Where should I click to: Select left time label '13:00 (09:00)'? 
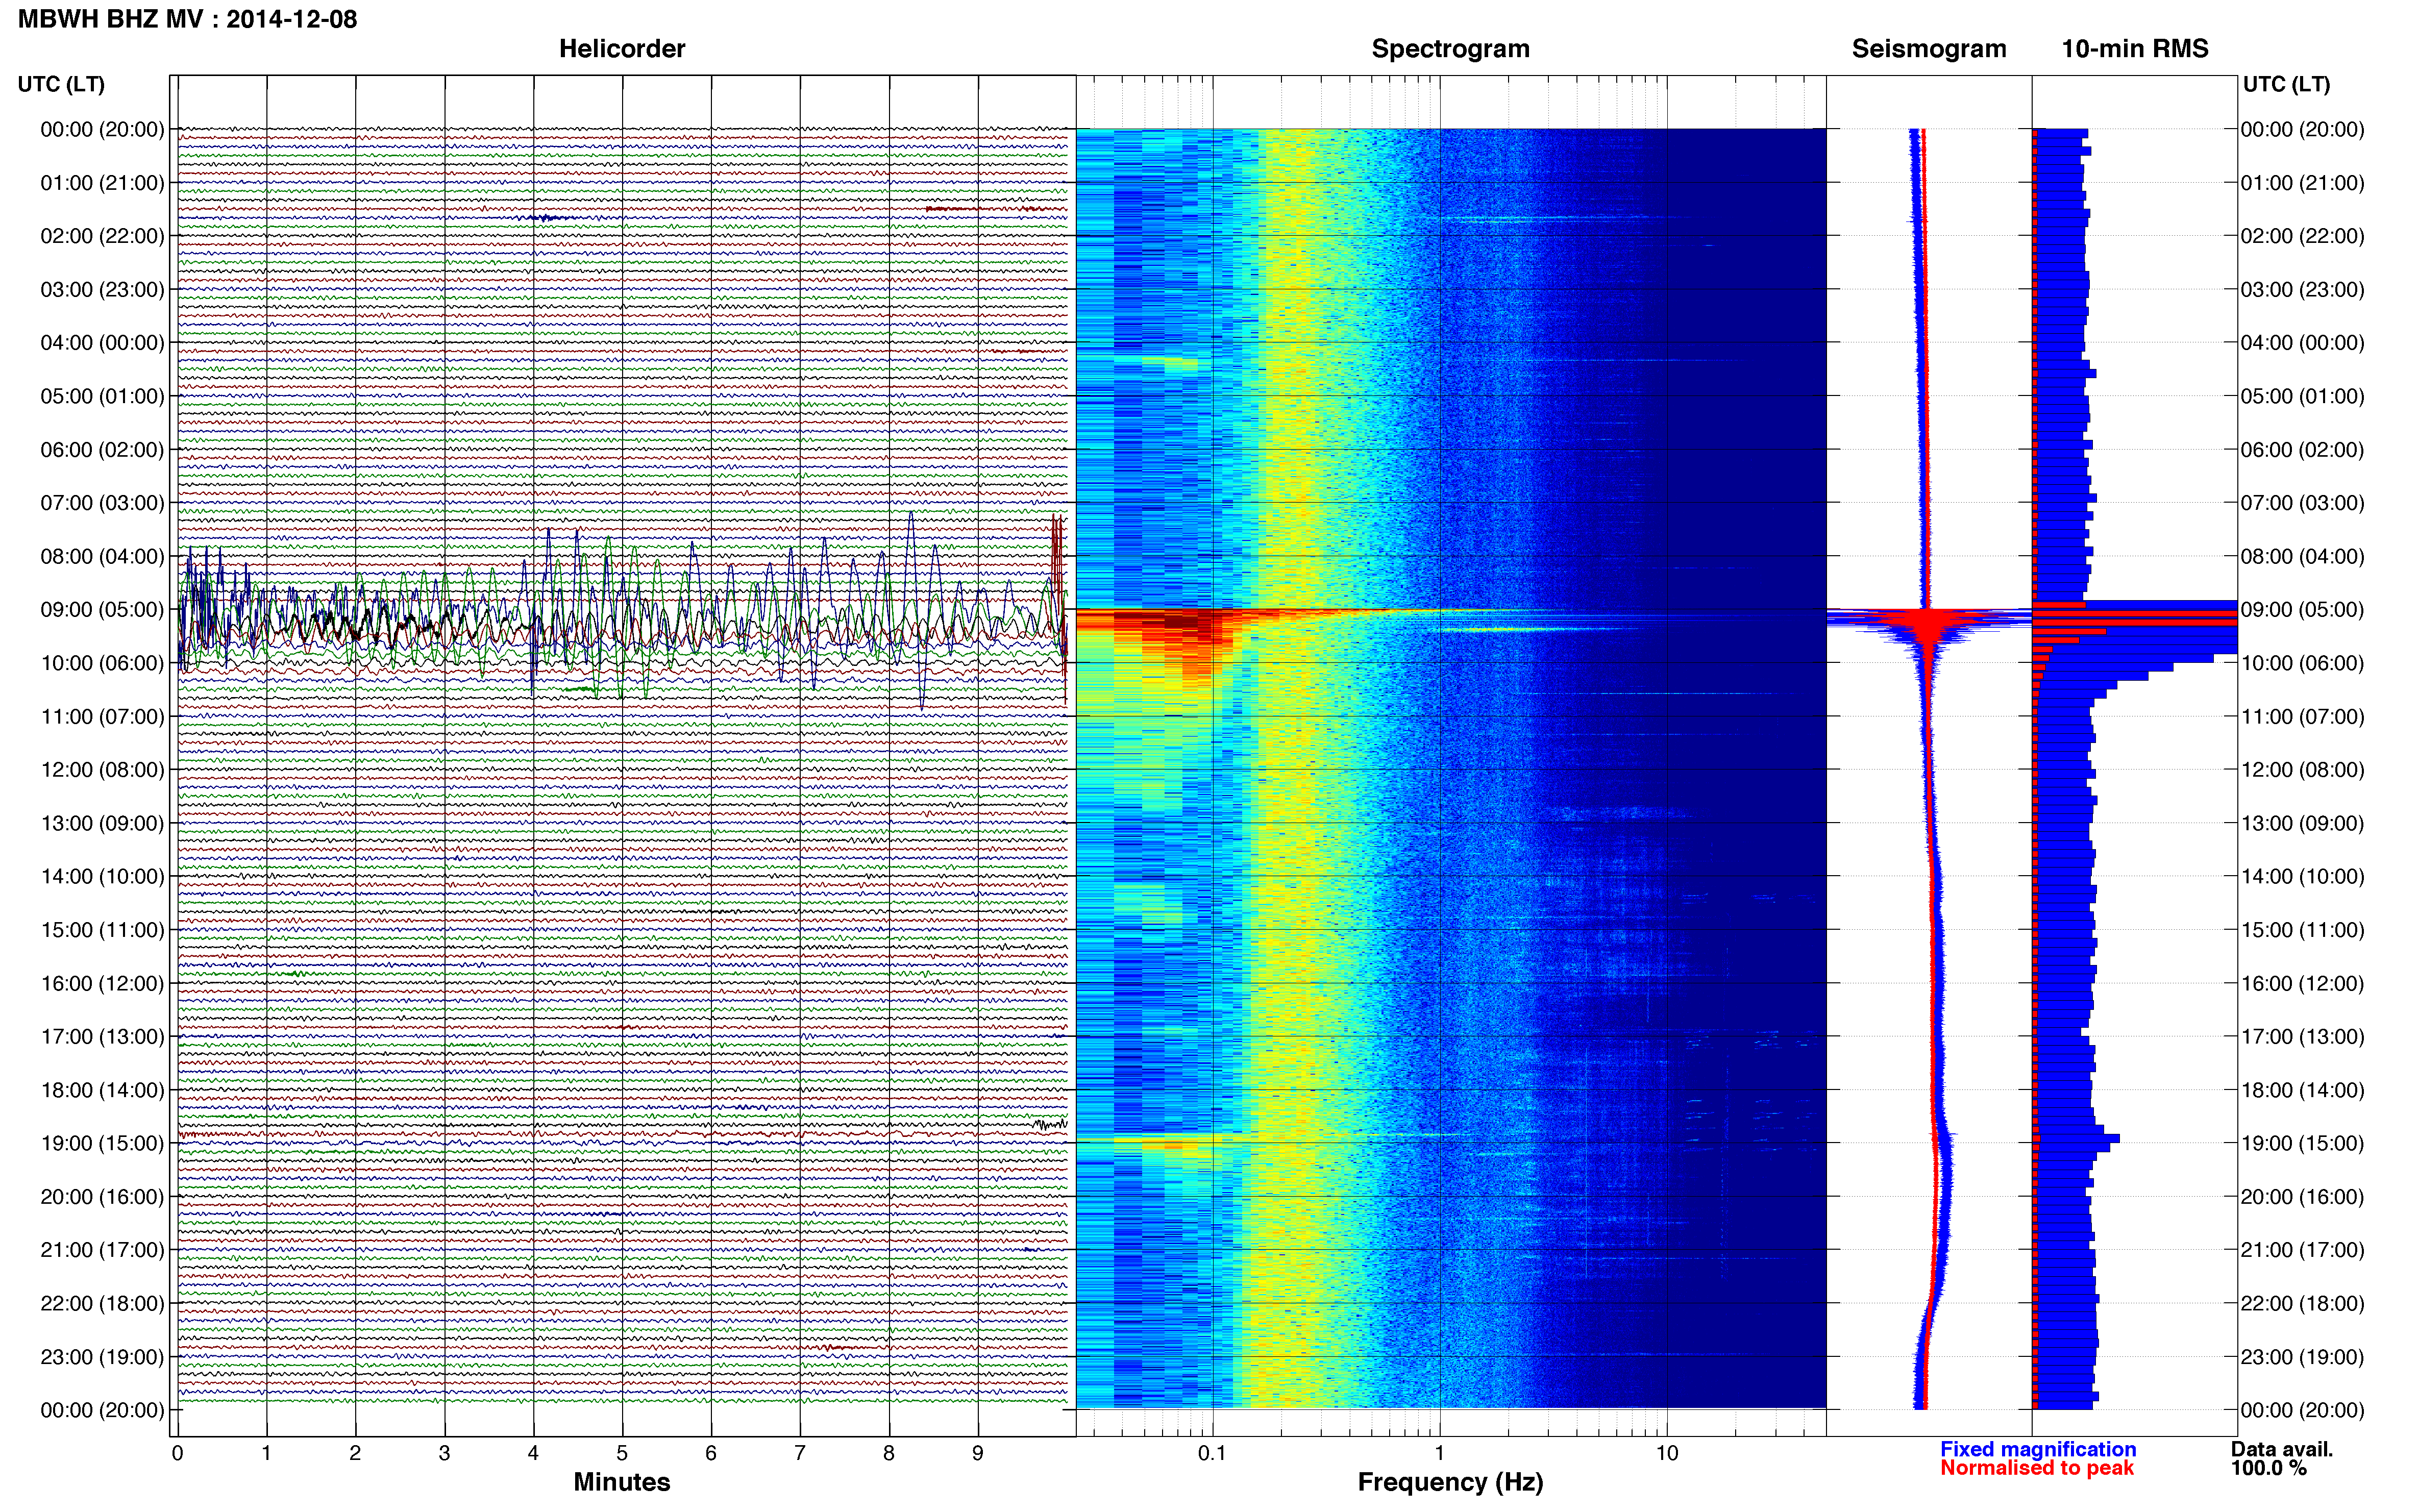point(102,823)
